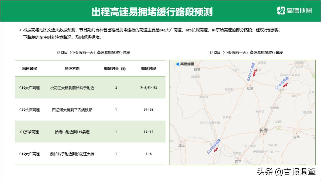Click the column header 高速名称
Screen dimensions: 321x181
29,68
